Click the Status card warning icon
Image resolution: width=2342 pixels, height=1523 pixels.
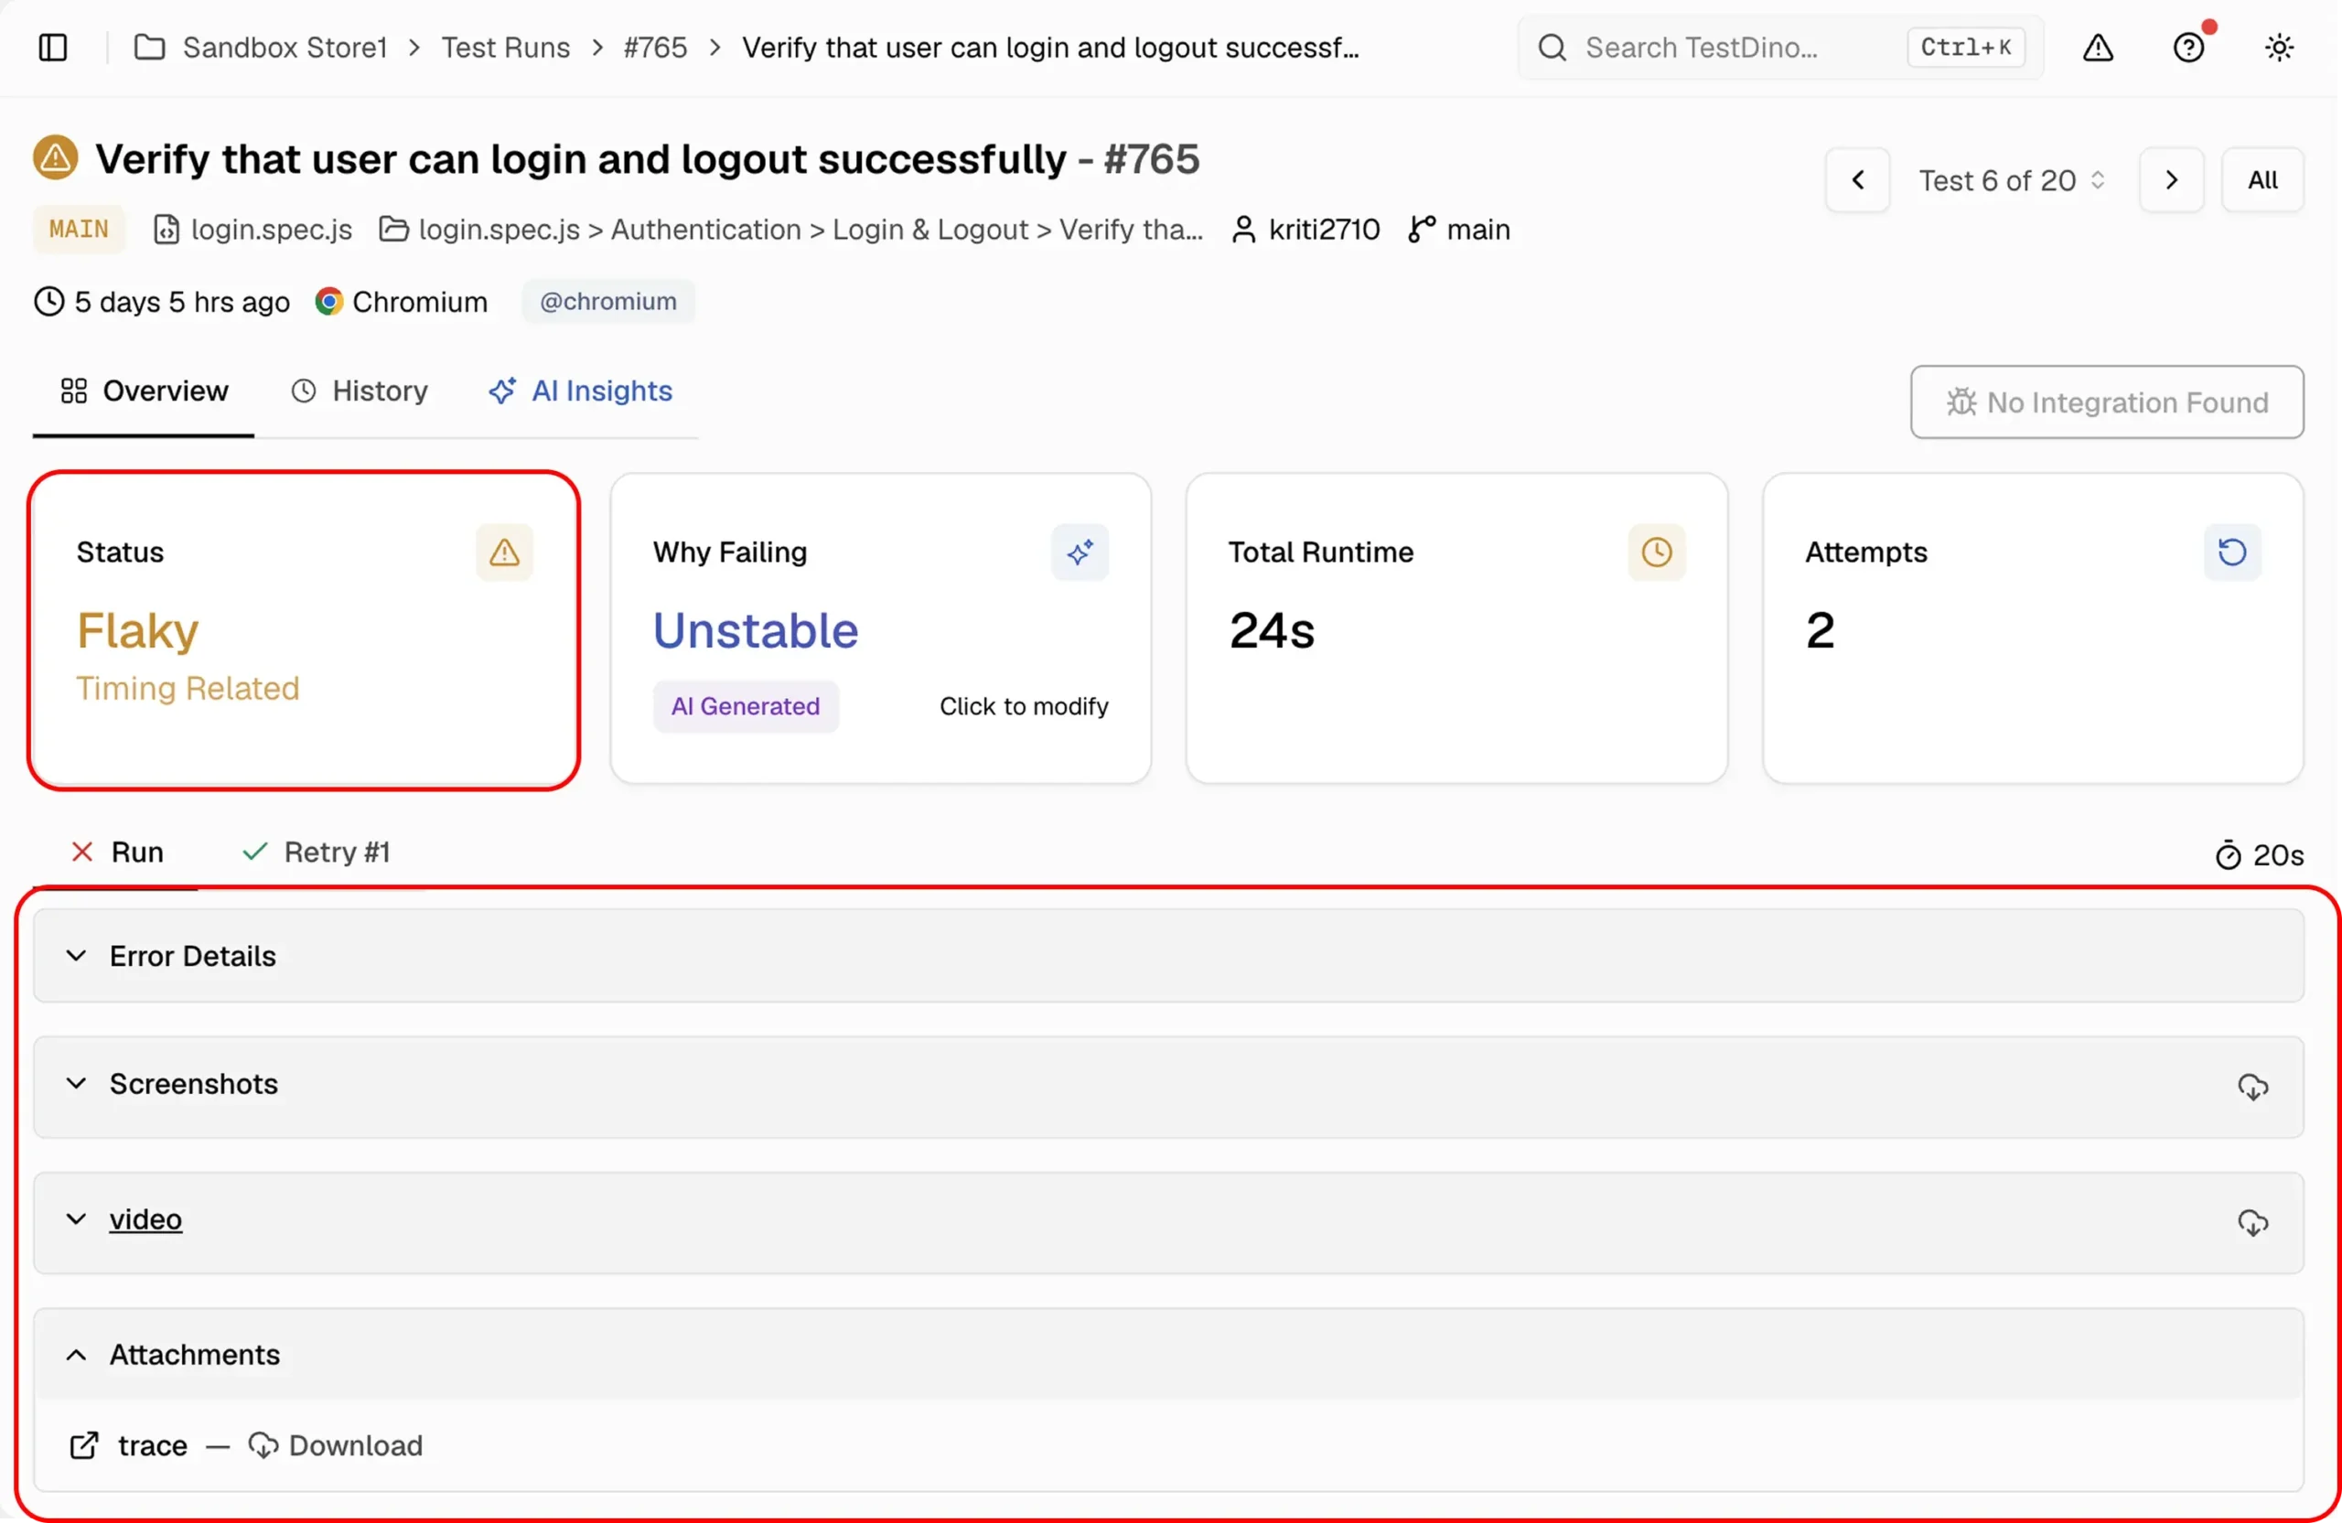tap(504, 552)
